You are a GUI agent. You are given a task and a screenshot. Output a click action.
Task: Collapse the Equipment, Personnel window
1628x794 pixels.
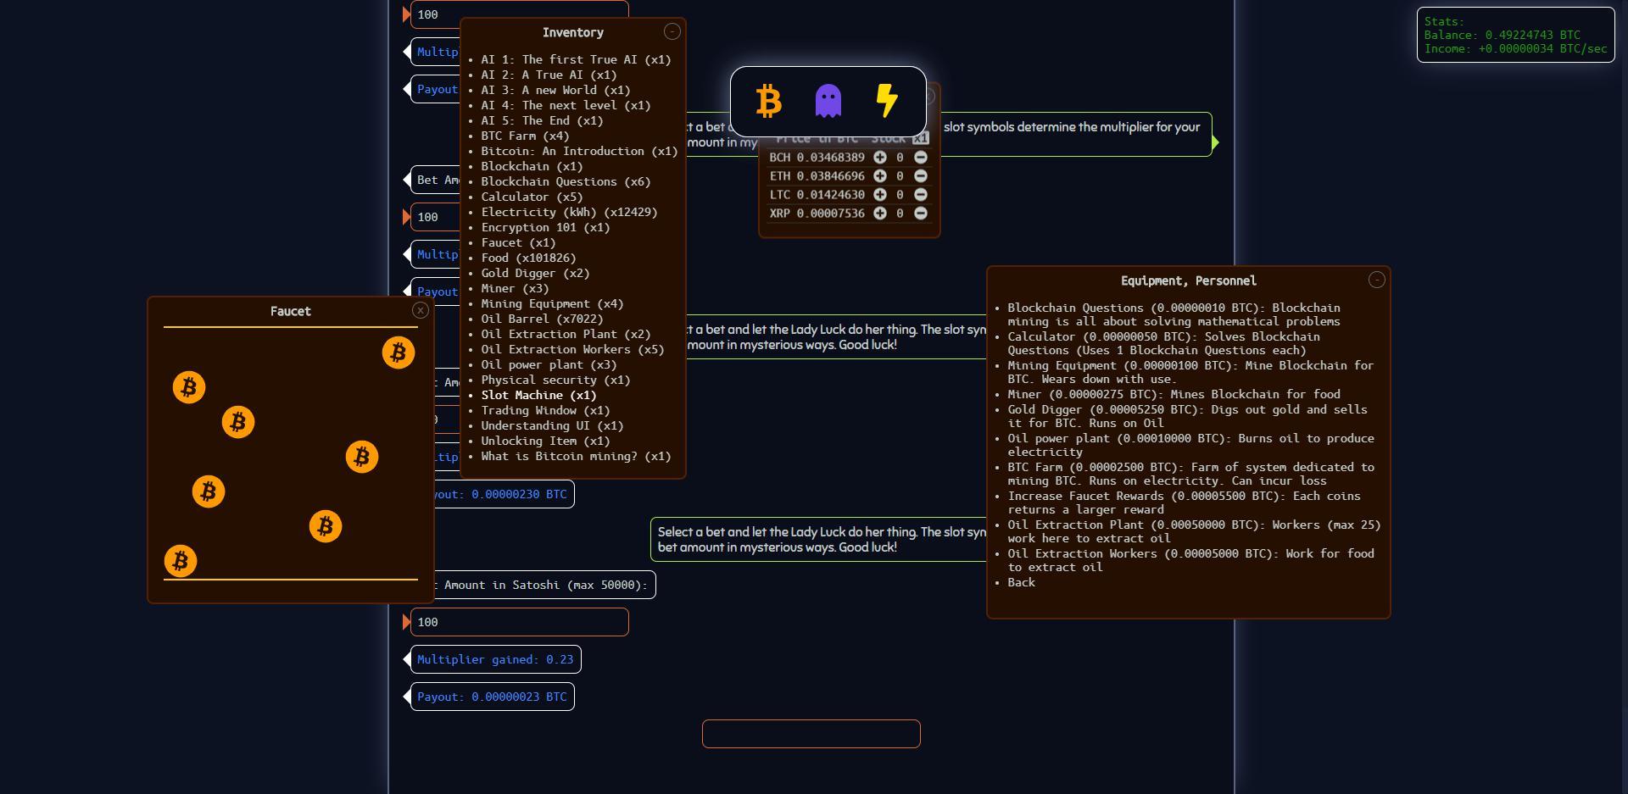1377,280
